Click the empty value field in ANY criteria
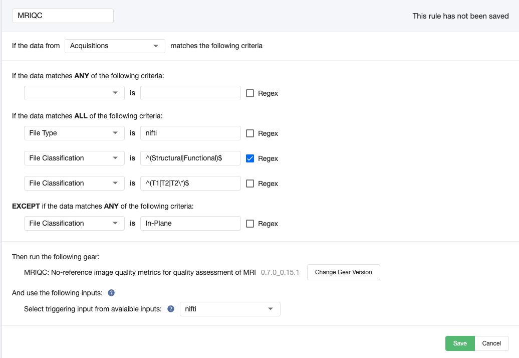519x358 pixels. click(x=190, y=93)
